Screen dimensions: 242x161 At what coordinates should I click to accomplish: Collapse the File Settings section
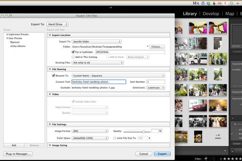(x=50, y=124)
